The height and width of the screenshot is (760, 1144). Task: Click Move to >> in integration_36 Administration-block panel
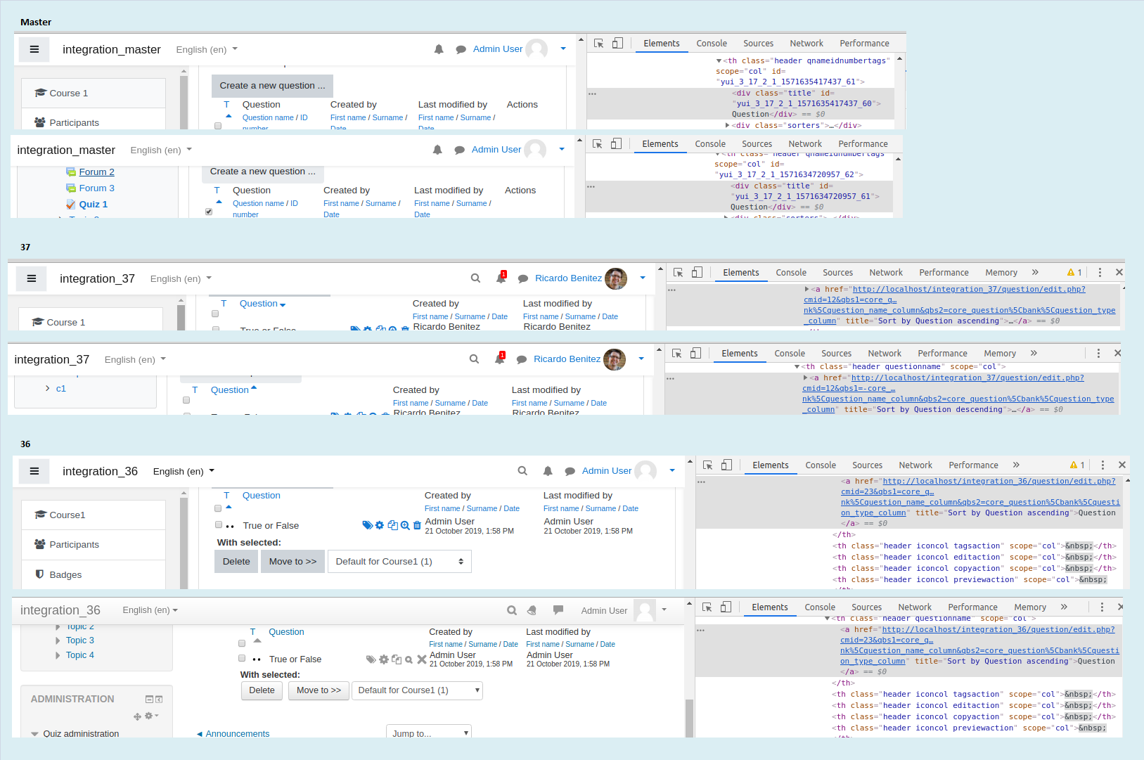tap(319, 690)
